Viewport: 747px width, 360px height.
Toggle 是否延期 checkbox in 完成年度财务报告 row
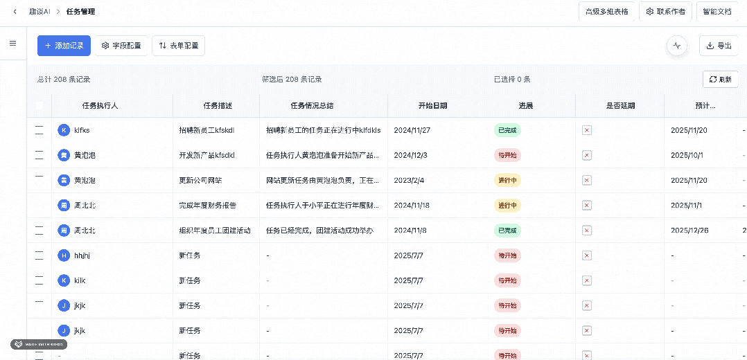coord(587,205)
